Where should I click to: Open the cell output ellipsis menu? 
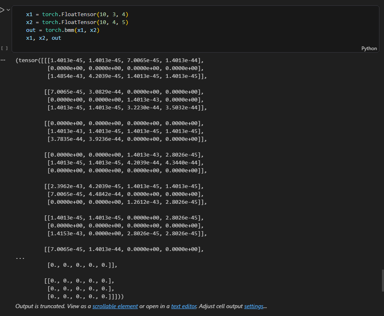point(3,60)
